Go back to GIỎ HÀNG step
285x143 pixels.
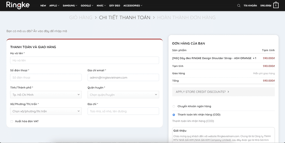pyautogui.click(x=81, y=17)
